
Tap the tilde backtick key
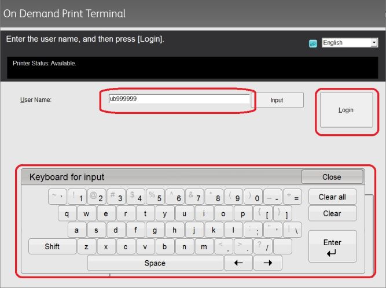[57, 197]
